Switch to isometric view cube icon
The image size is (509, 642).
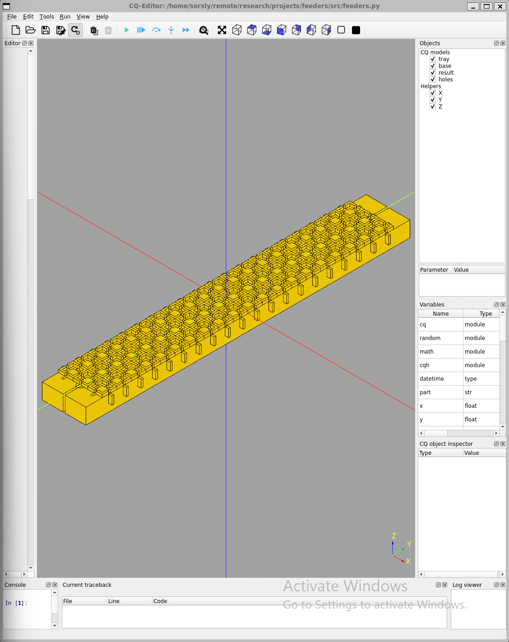point(237,30)
